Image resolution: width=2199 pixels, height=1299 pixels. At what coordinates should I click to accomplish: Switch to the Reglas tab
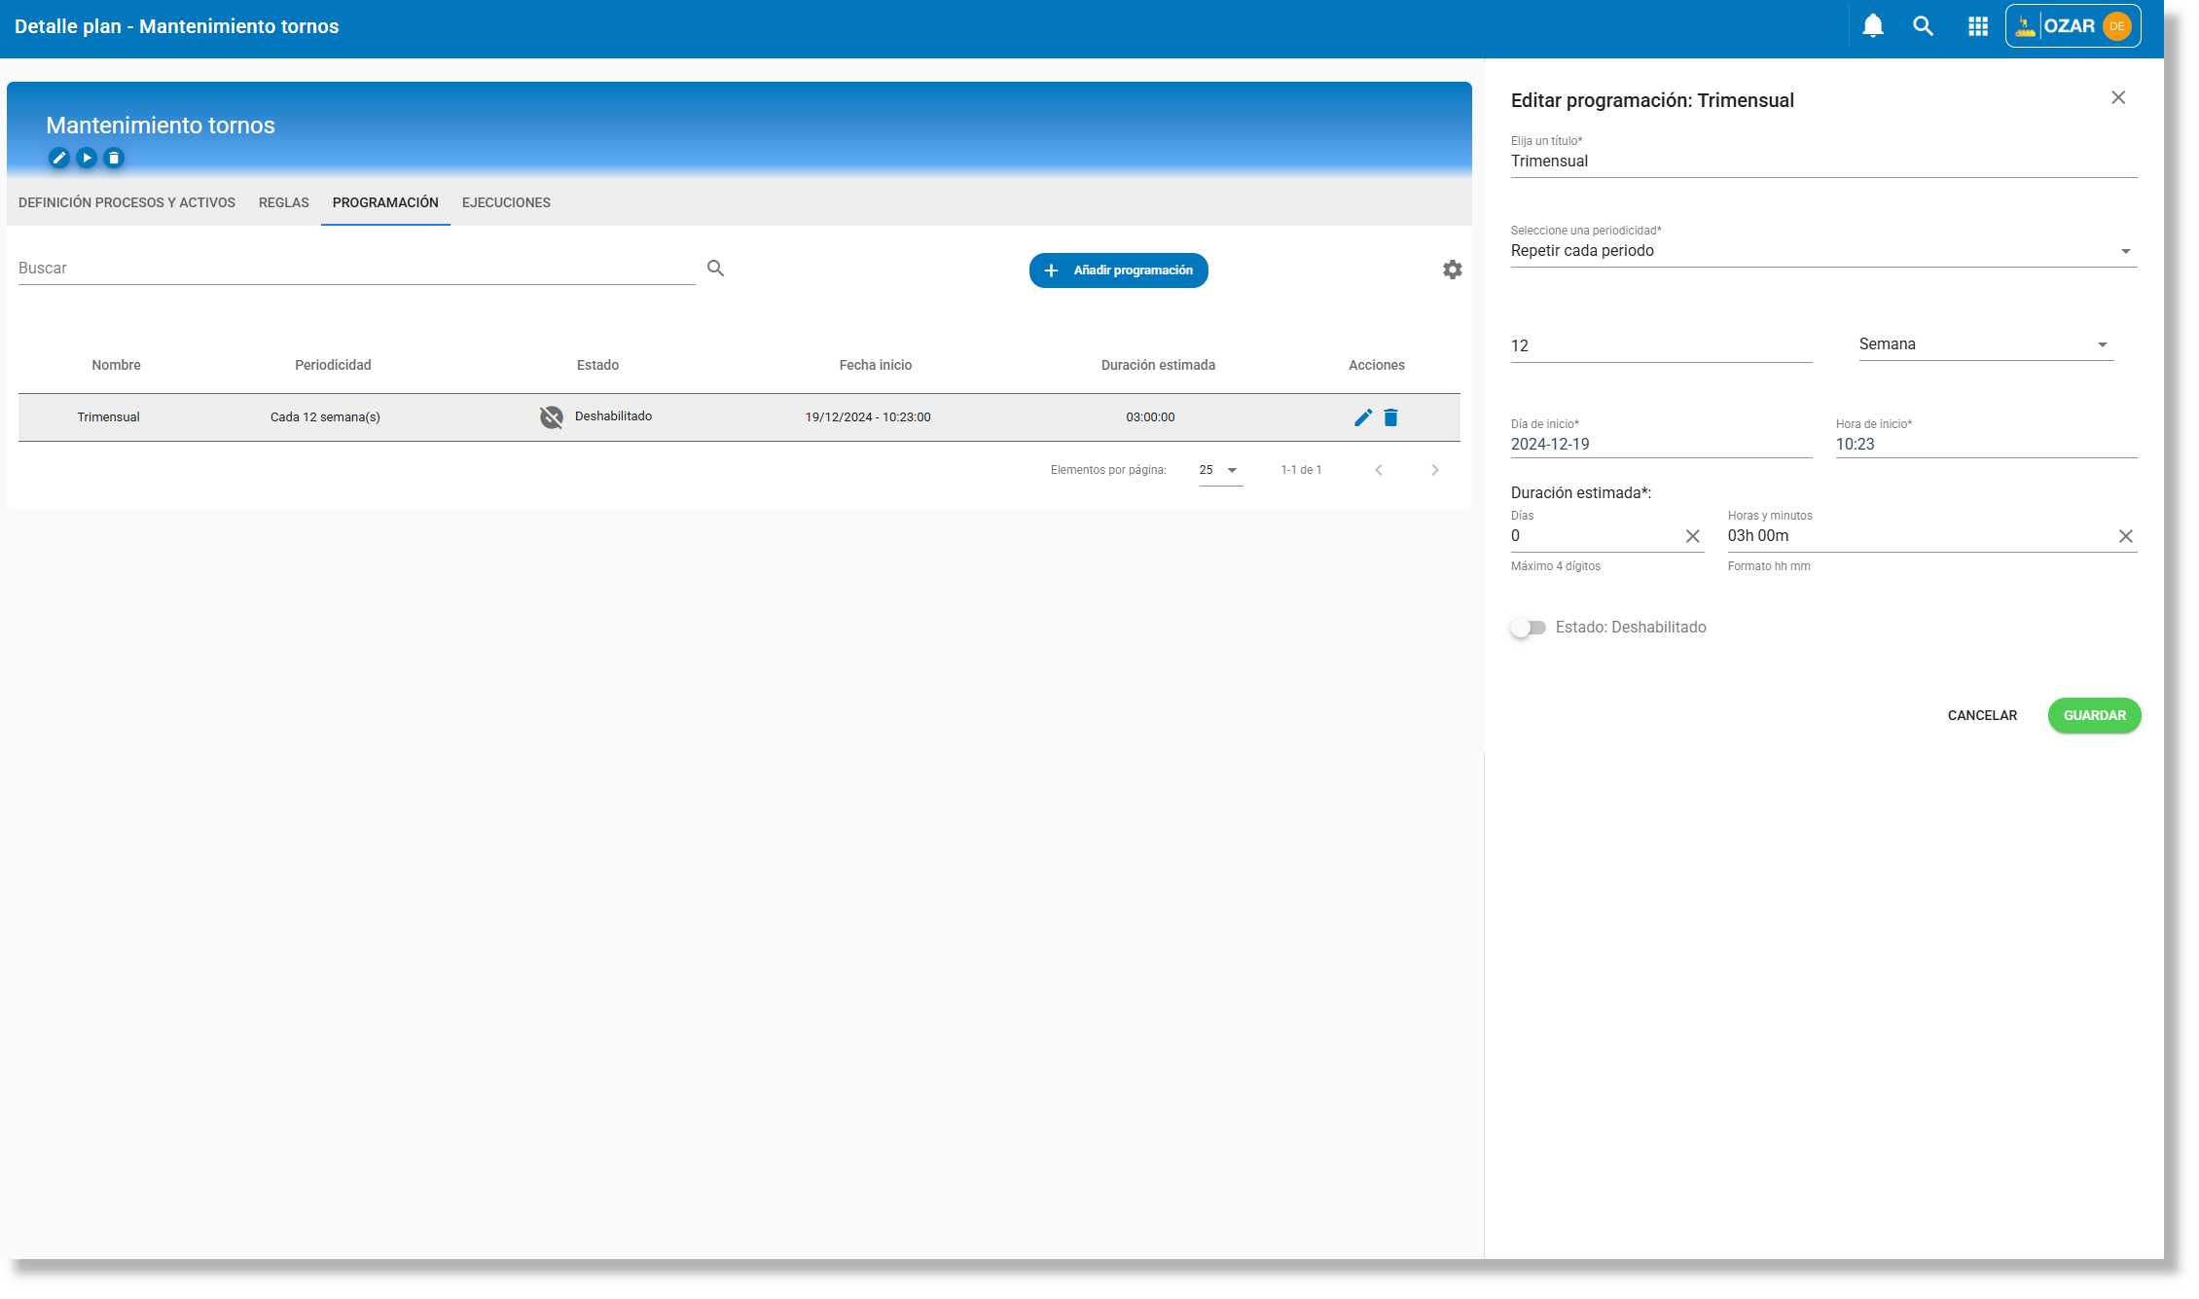click(x=283, y=202)
